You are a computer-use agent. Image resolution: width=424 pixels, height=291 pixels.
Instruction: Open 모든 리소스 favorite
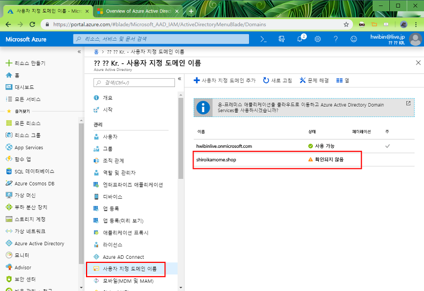[x=23, y=123]
